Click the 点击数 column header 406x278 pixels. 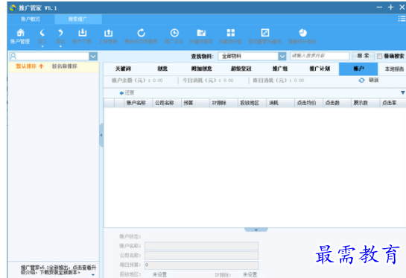click(337, 103)
